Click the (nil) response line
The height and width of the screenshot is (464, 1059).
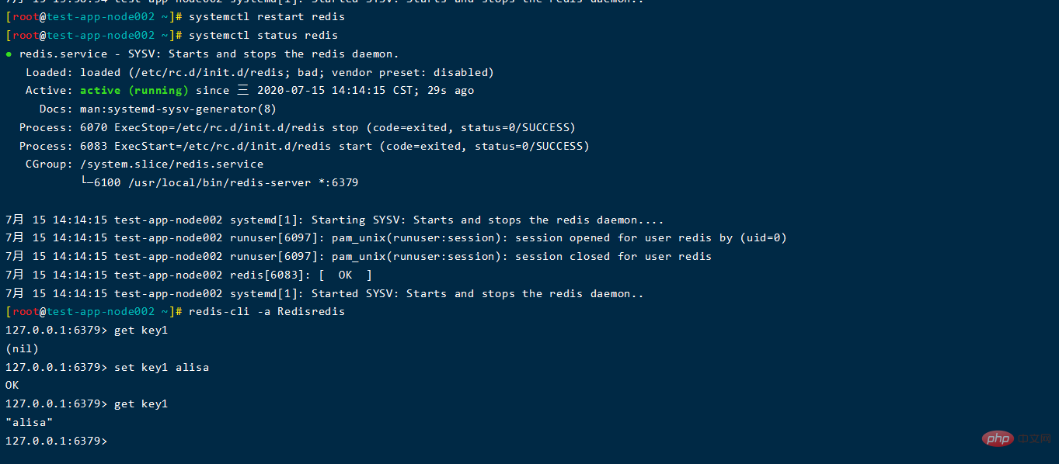pos(22,348)
